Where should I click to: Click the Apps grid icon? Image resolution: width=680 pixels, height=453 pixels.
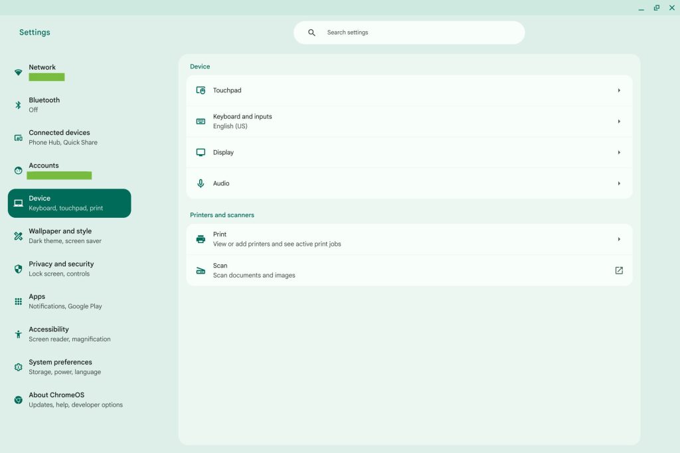[19, 302]
